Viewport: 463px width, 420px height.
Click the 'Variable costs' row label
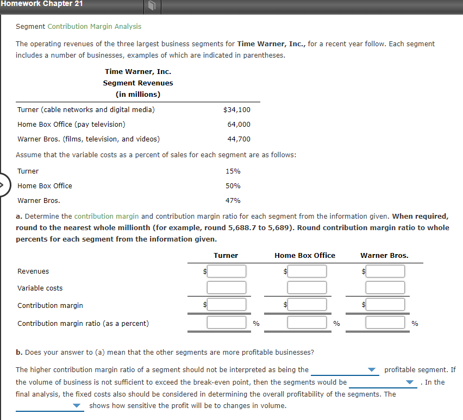click(x=40, y=288)
